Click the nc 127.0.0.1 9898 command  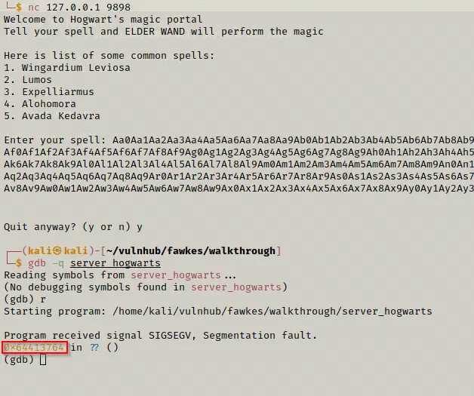[79, 7]
